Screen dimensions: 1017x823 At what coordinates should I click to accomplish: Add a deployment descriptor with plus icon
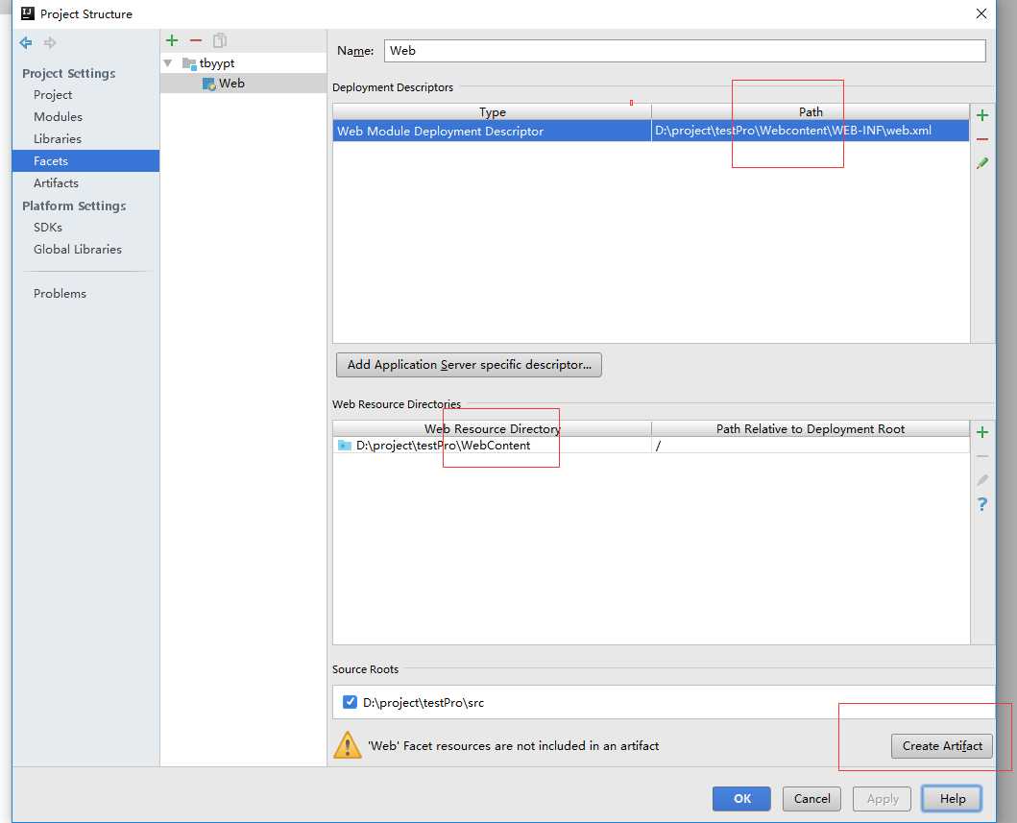(x=982, y=115)
